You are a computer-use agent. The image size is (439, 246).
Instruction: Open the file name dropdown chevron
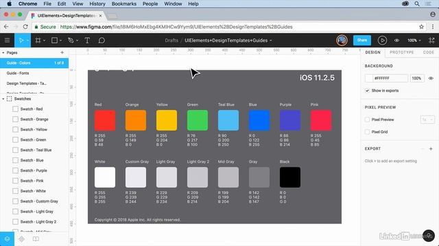271,41
